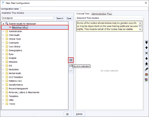Switch to the Administrative Tree tab
Screen dimensions: 149x117
click(102, 14)
